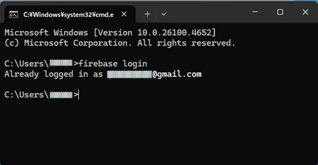Screen dimensions: 318x165
Task: Place cursor at the active command prompt
Action: pyautogui.click(x=79, y=95)
